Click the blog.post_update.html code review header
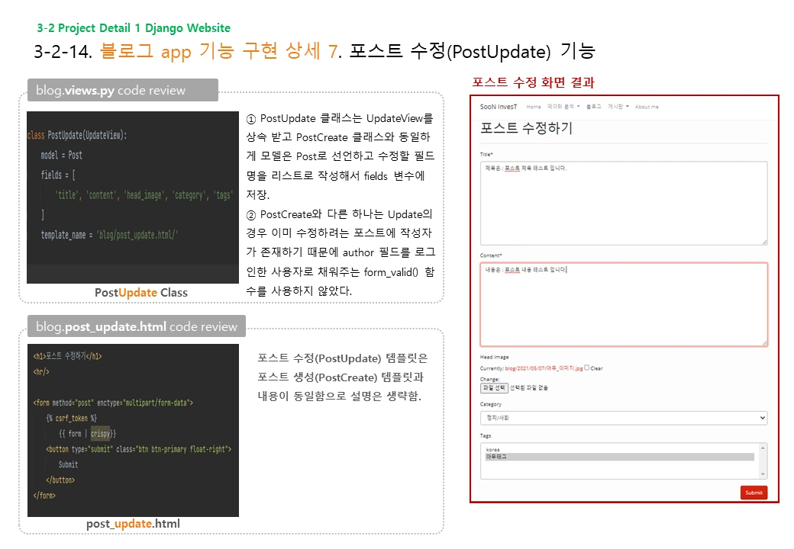794x549 pixels. pos(136,326)
